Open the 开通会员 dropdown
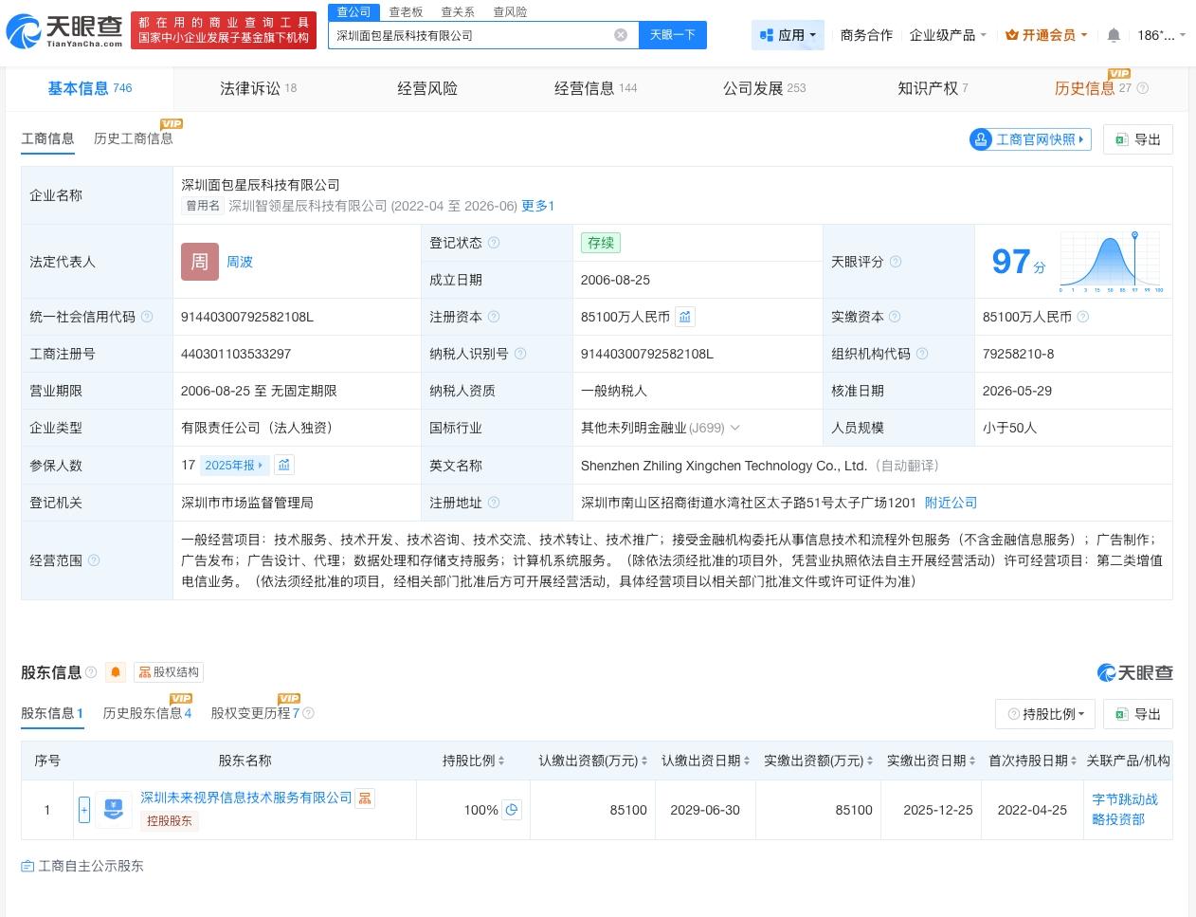1196x917 pixels. pyautogui.click(x=1047, y=35)
